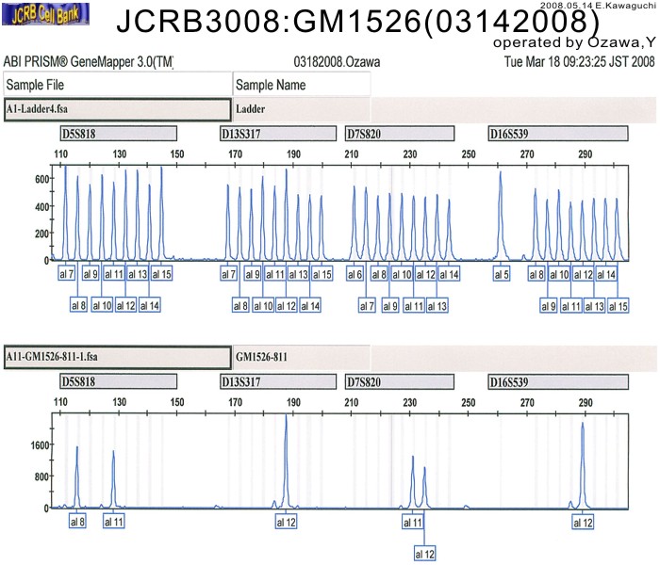Select al 11 label in GM1526 D5S818

click(x=113, y=522)
